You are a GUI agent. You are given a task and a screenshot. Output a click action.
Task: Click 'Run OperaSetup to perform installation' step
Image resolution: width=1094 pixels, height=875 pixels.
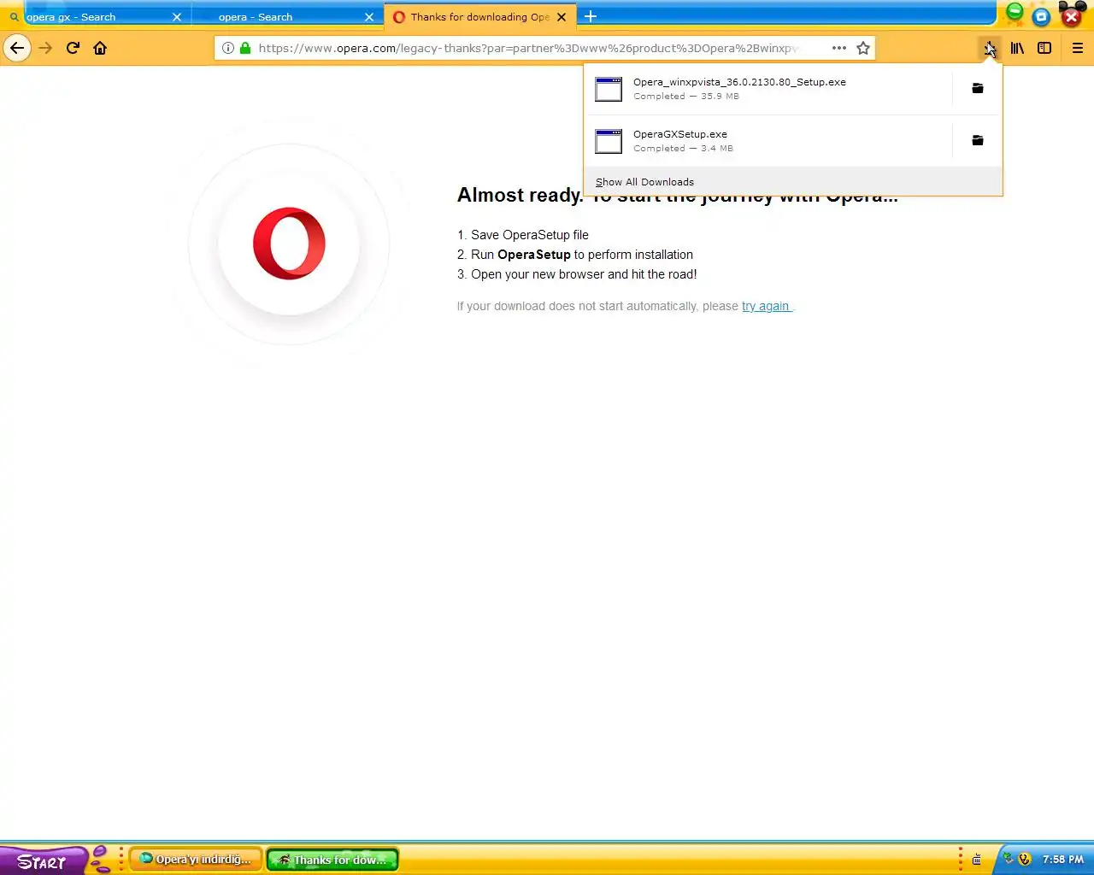click(x=582, y=255)
